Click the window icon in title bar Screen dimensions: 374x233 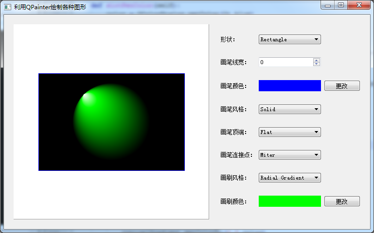7,7
